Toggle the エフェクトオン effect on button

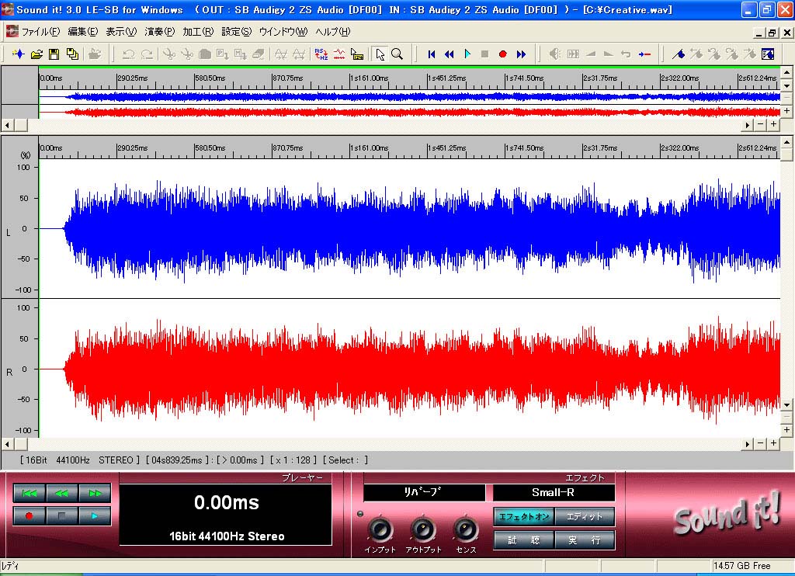coord(523,516)
